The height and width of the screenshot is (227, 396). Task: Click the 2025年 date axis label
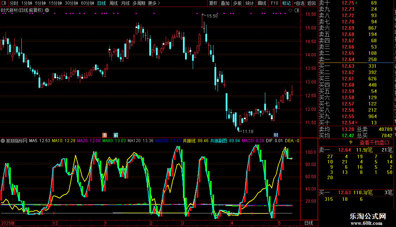coord(8,223)
